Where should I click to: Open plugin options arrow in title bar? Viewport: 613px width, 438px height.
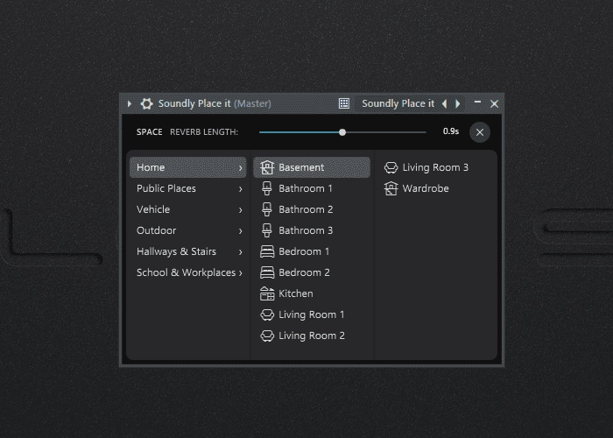(129, 103)
